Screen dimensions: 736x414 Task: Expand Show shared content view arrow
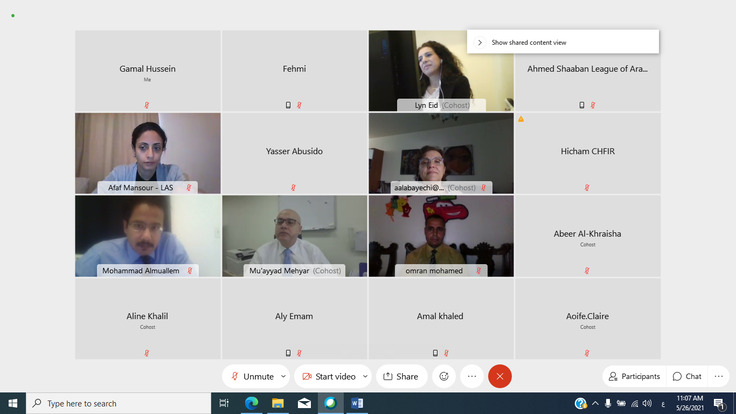[480, 43]
